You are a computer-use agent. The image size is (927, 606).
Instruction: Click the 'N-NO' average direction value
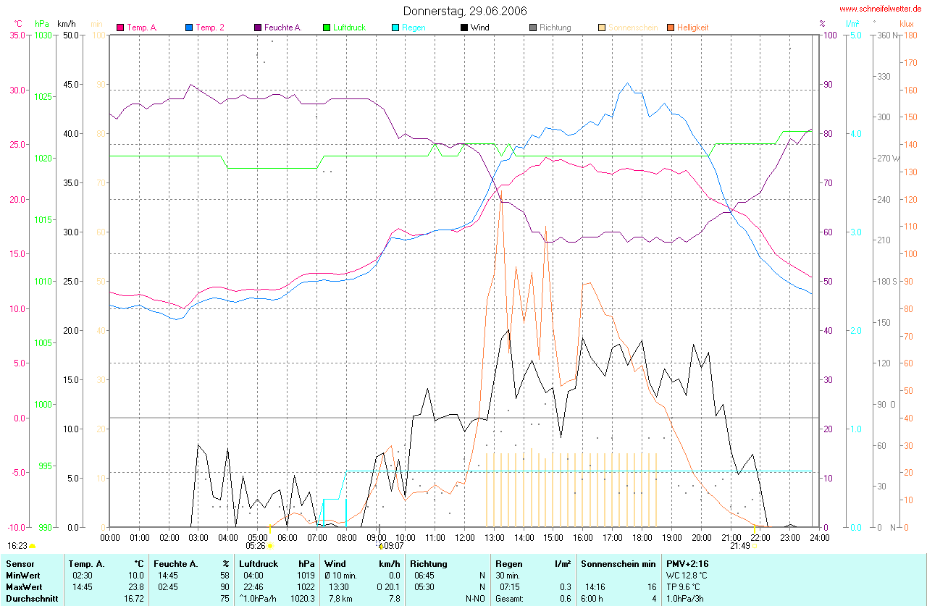pos(474,599)
